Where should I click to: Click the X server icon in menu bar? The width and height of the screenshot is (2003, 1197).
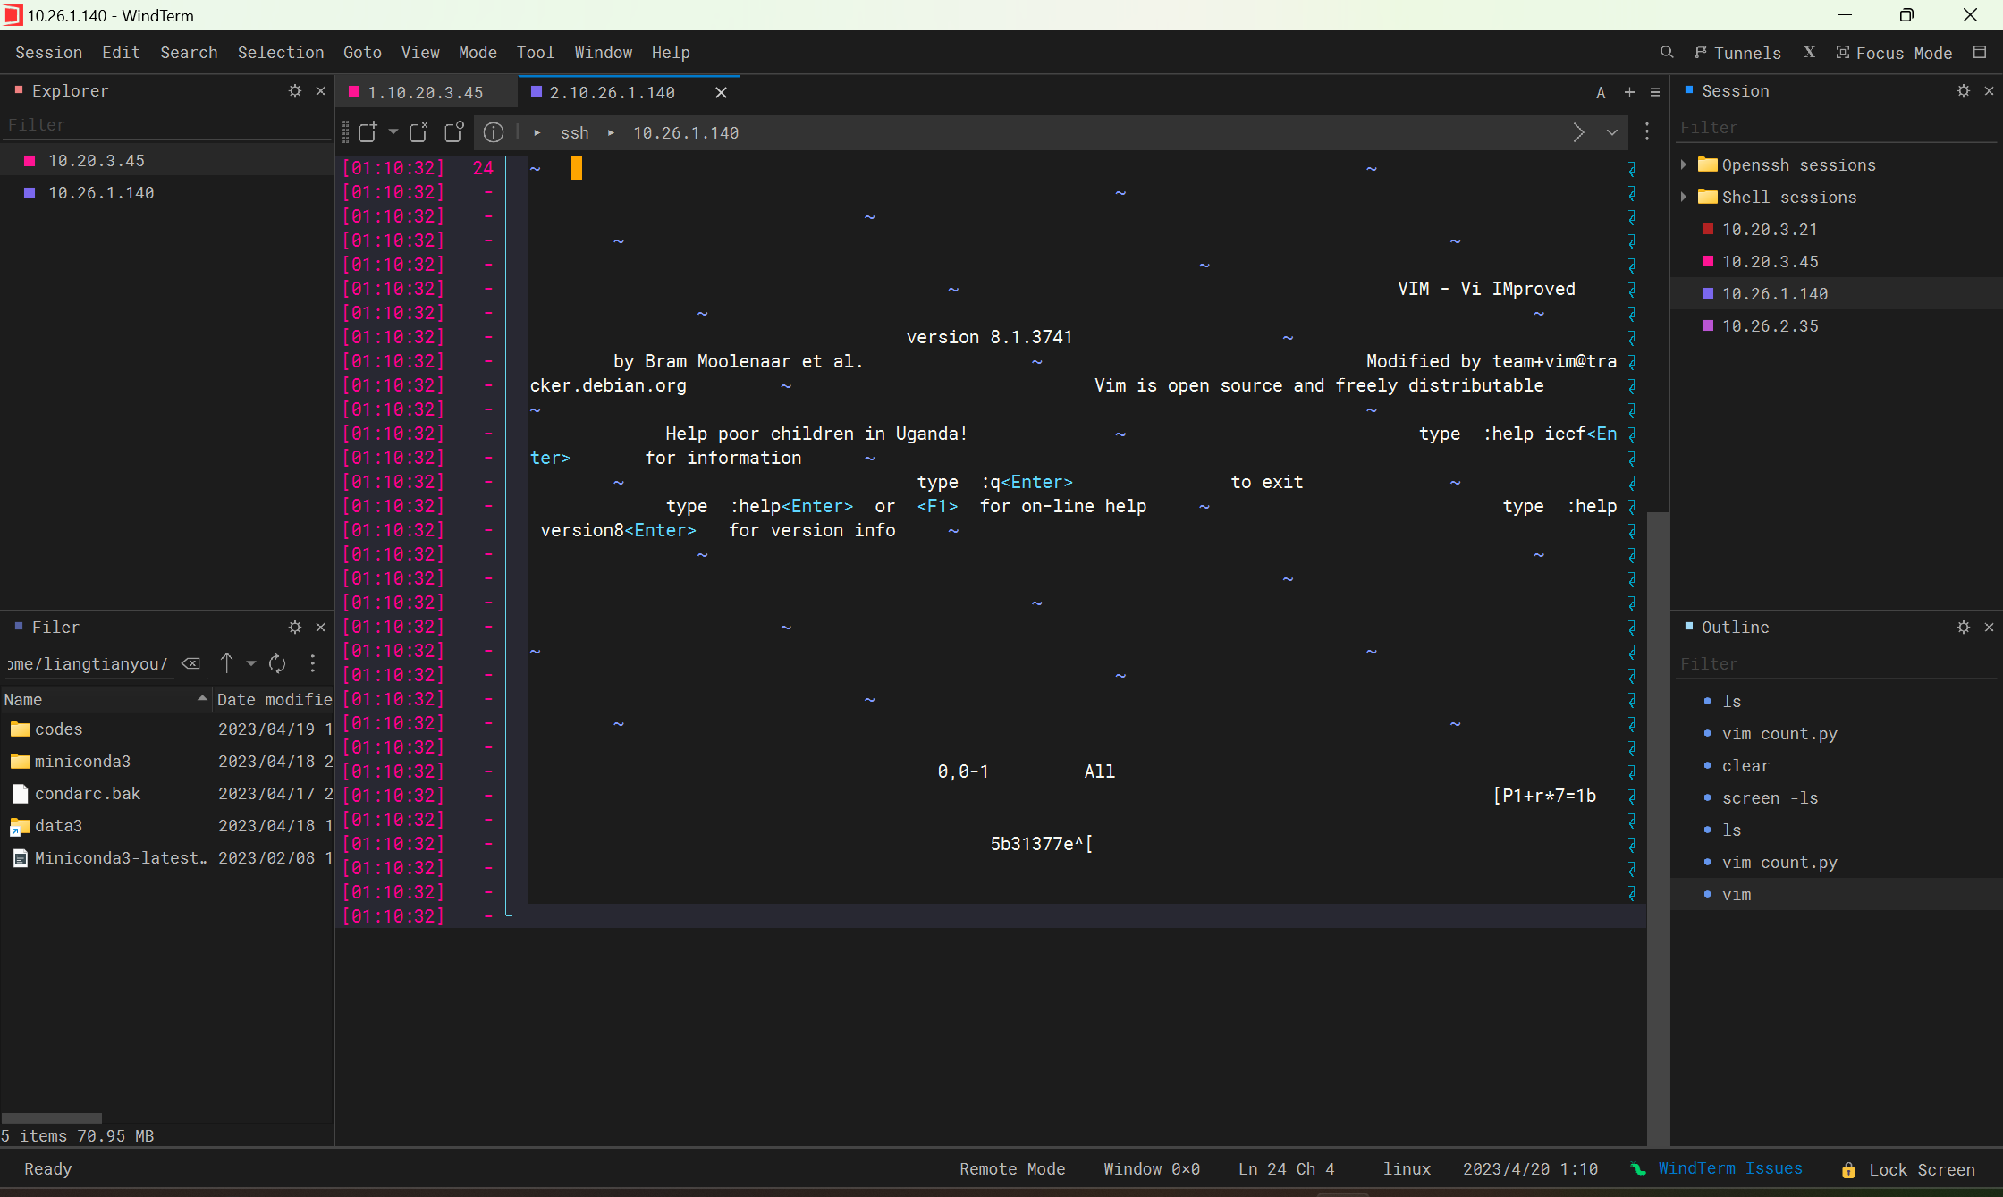coord(1809,53)
